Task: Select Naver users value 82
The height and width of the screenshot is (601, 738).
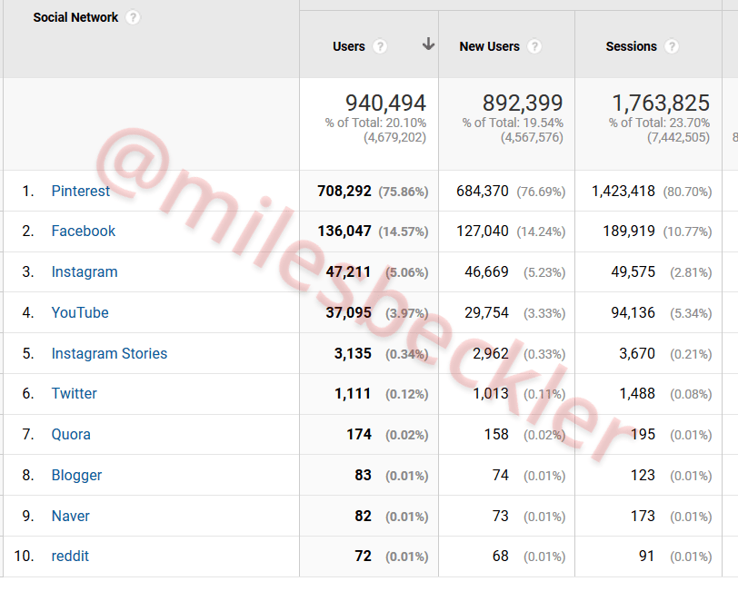Action: coord(363,516)
